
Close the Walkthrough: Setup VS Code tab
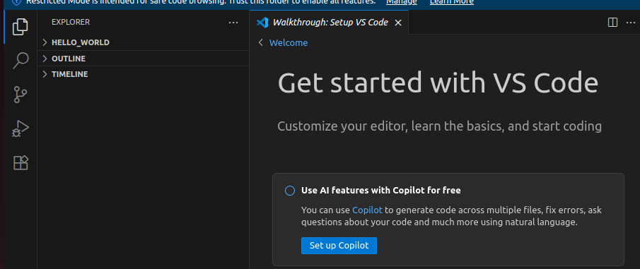(x=398, y=23)
